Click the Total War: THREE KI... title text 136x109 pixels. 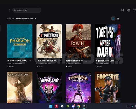pyautogui.click(x=47, y=61)
